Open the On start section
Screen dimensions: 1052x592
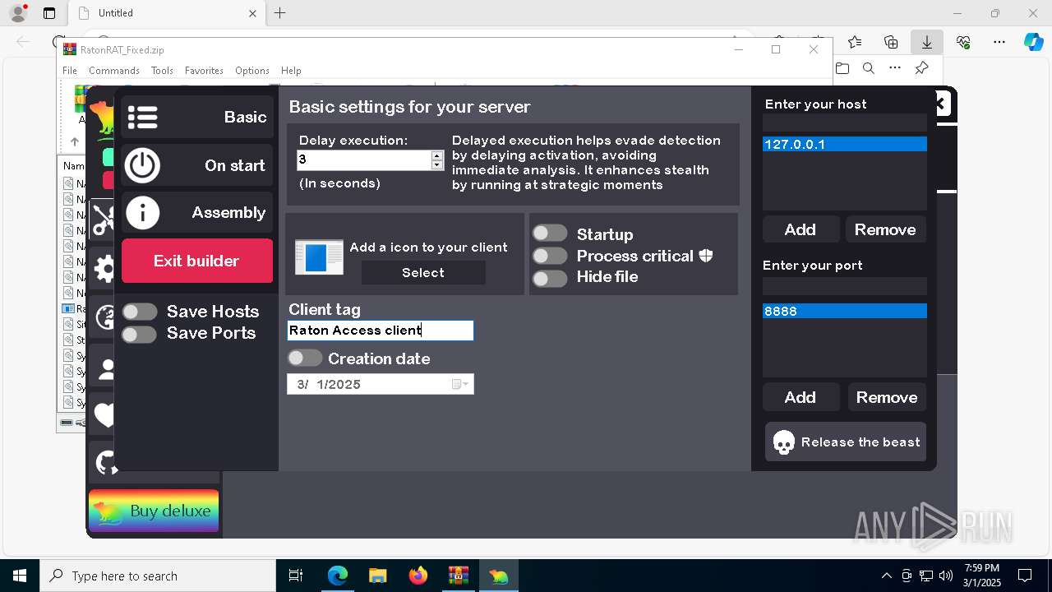[197, 165]
